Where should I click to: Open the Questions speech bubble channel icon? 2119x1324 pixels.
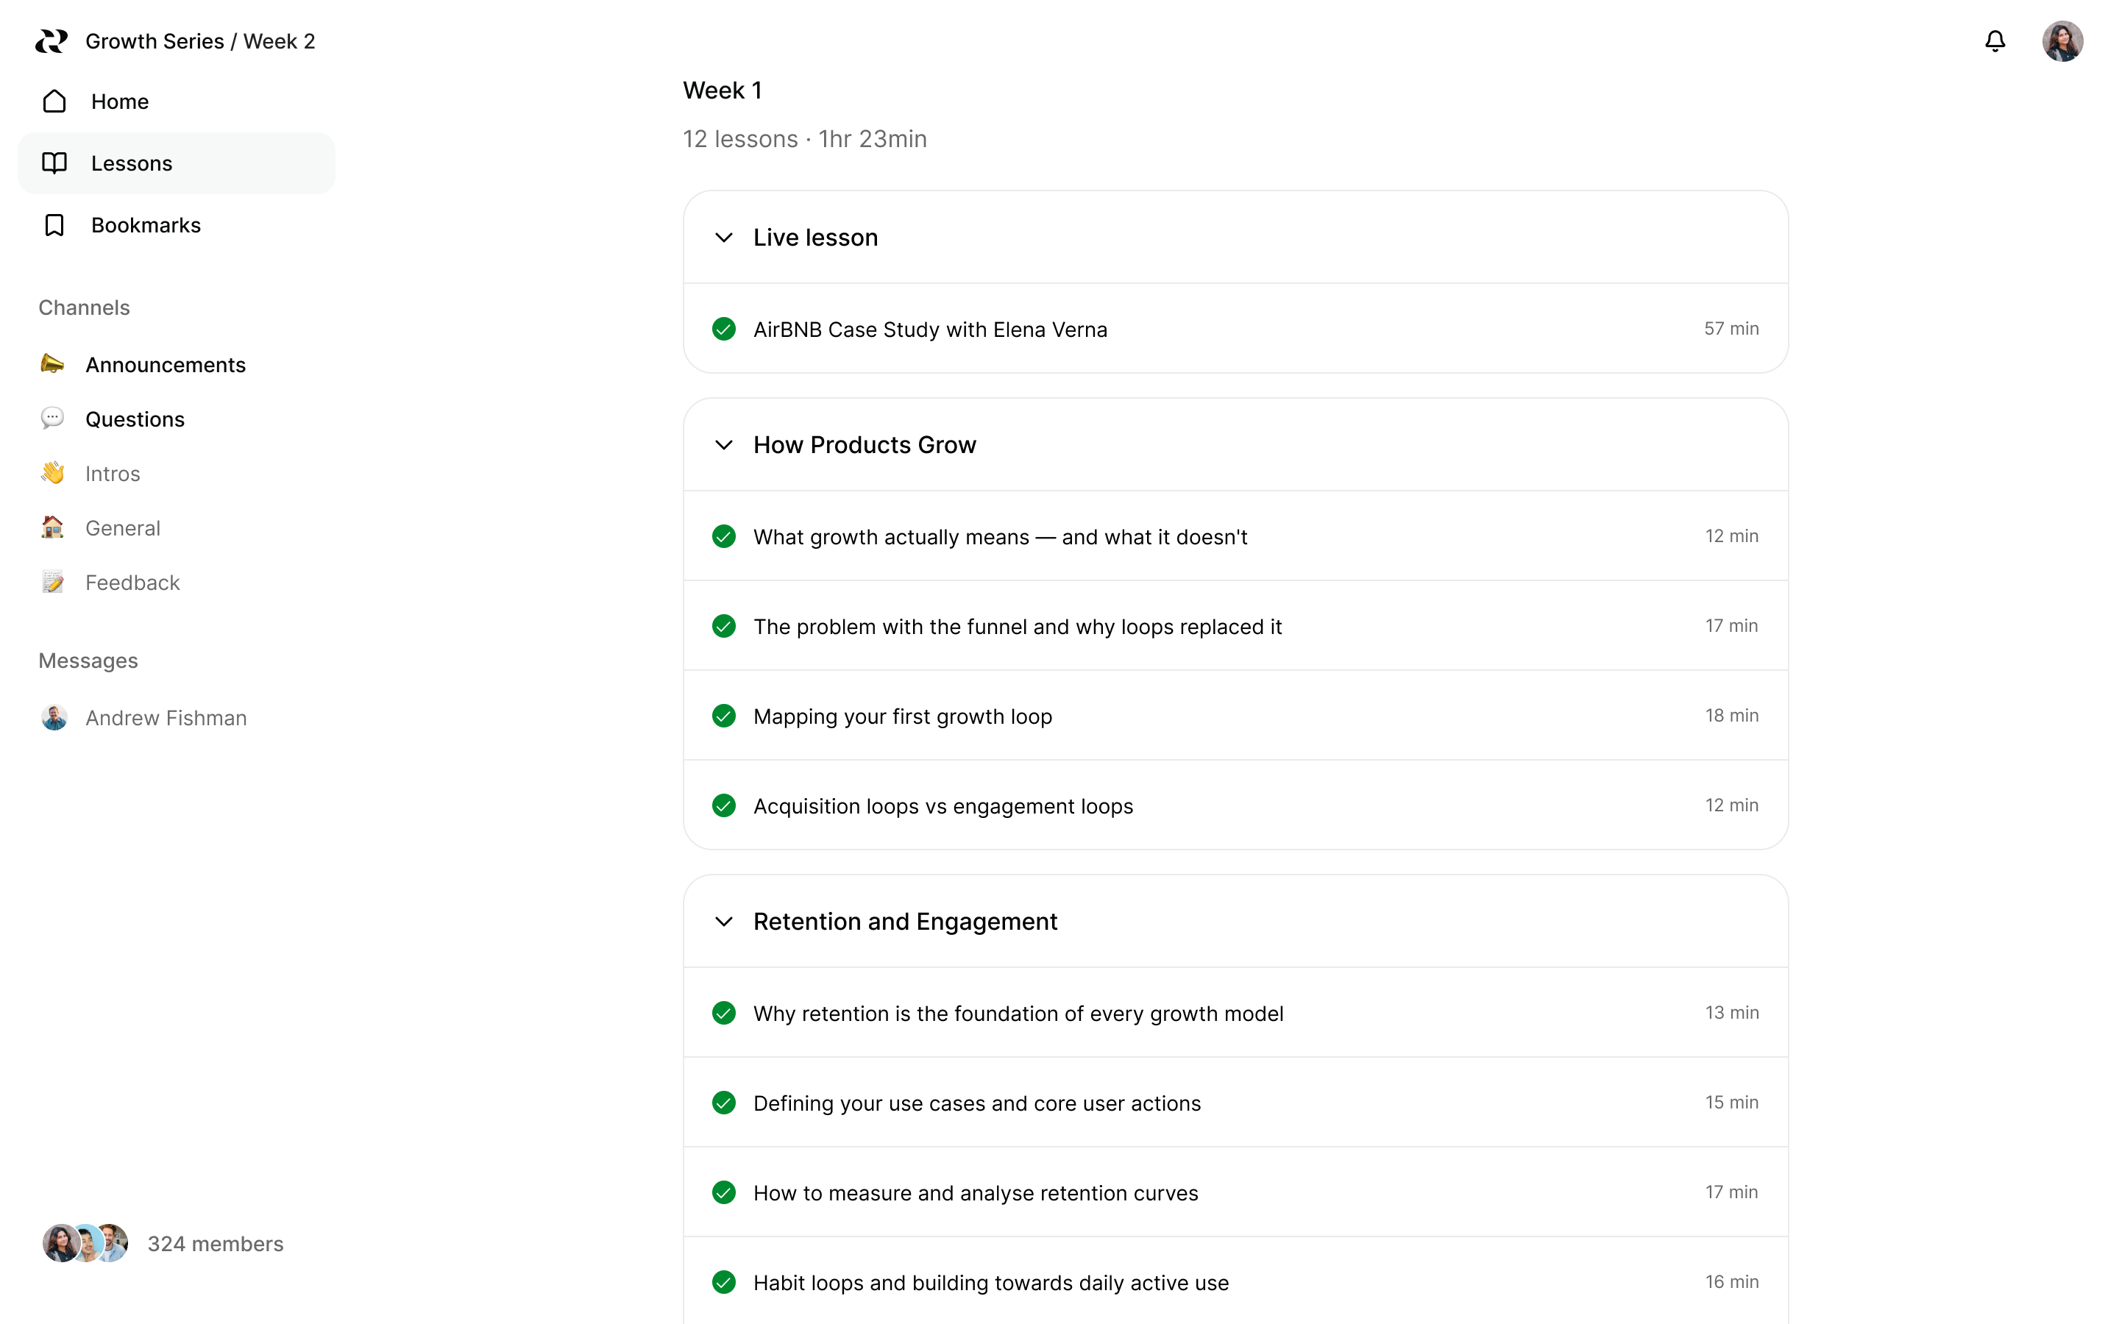(52, 419)
